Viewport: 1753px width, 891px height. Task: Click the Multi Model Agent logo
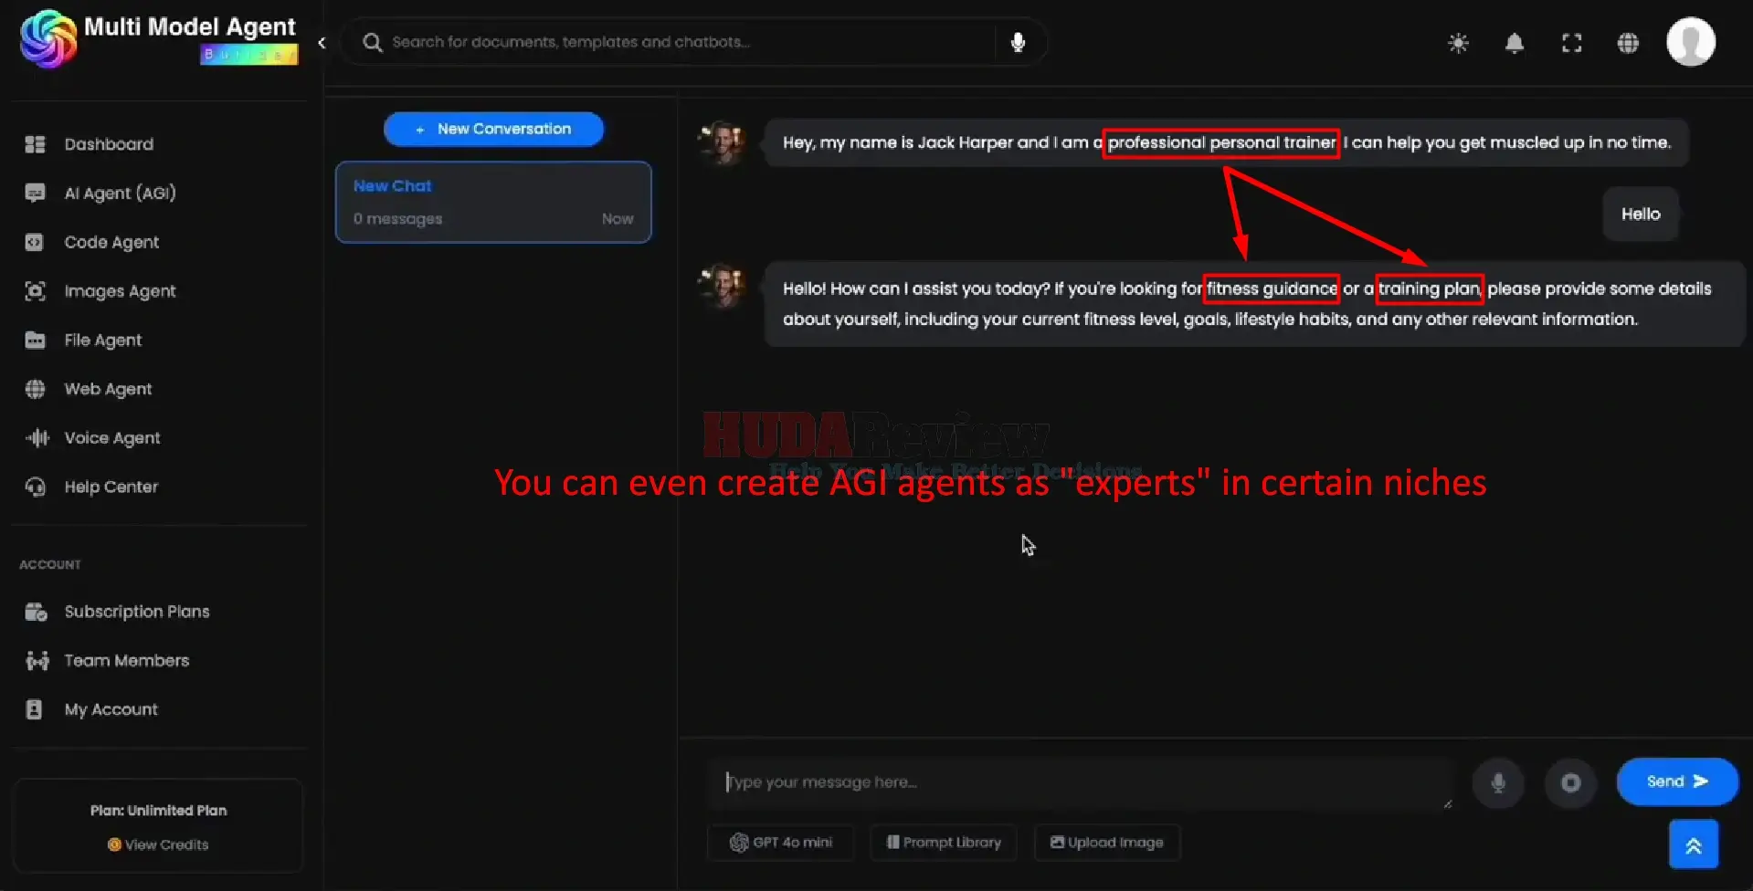pos(159,40)
